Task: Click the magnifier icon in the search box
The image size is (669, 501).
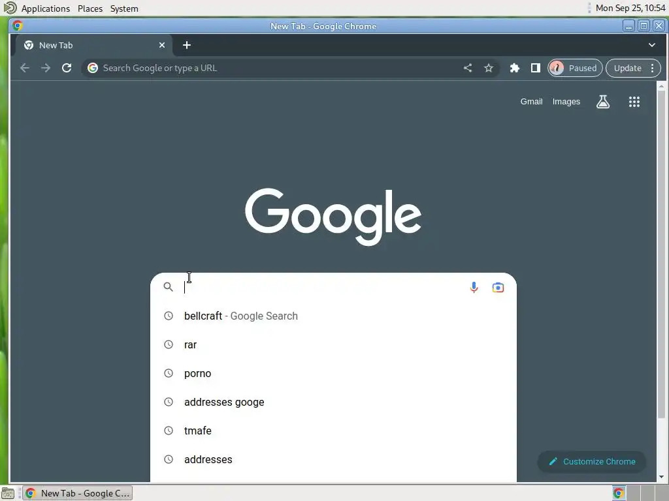Action: 169,287
